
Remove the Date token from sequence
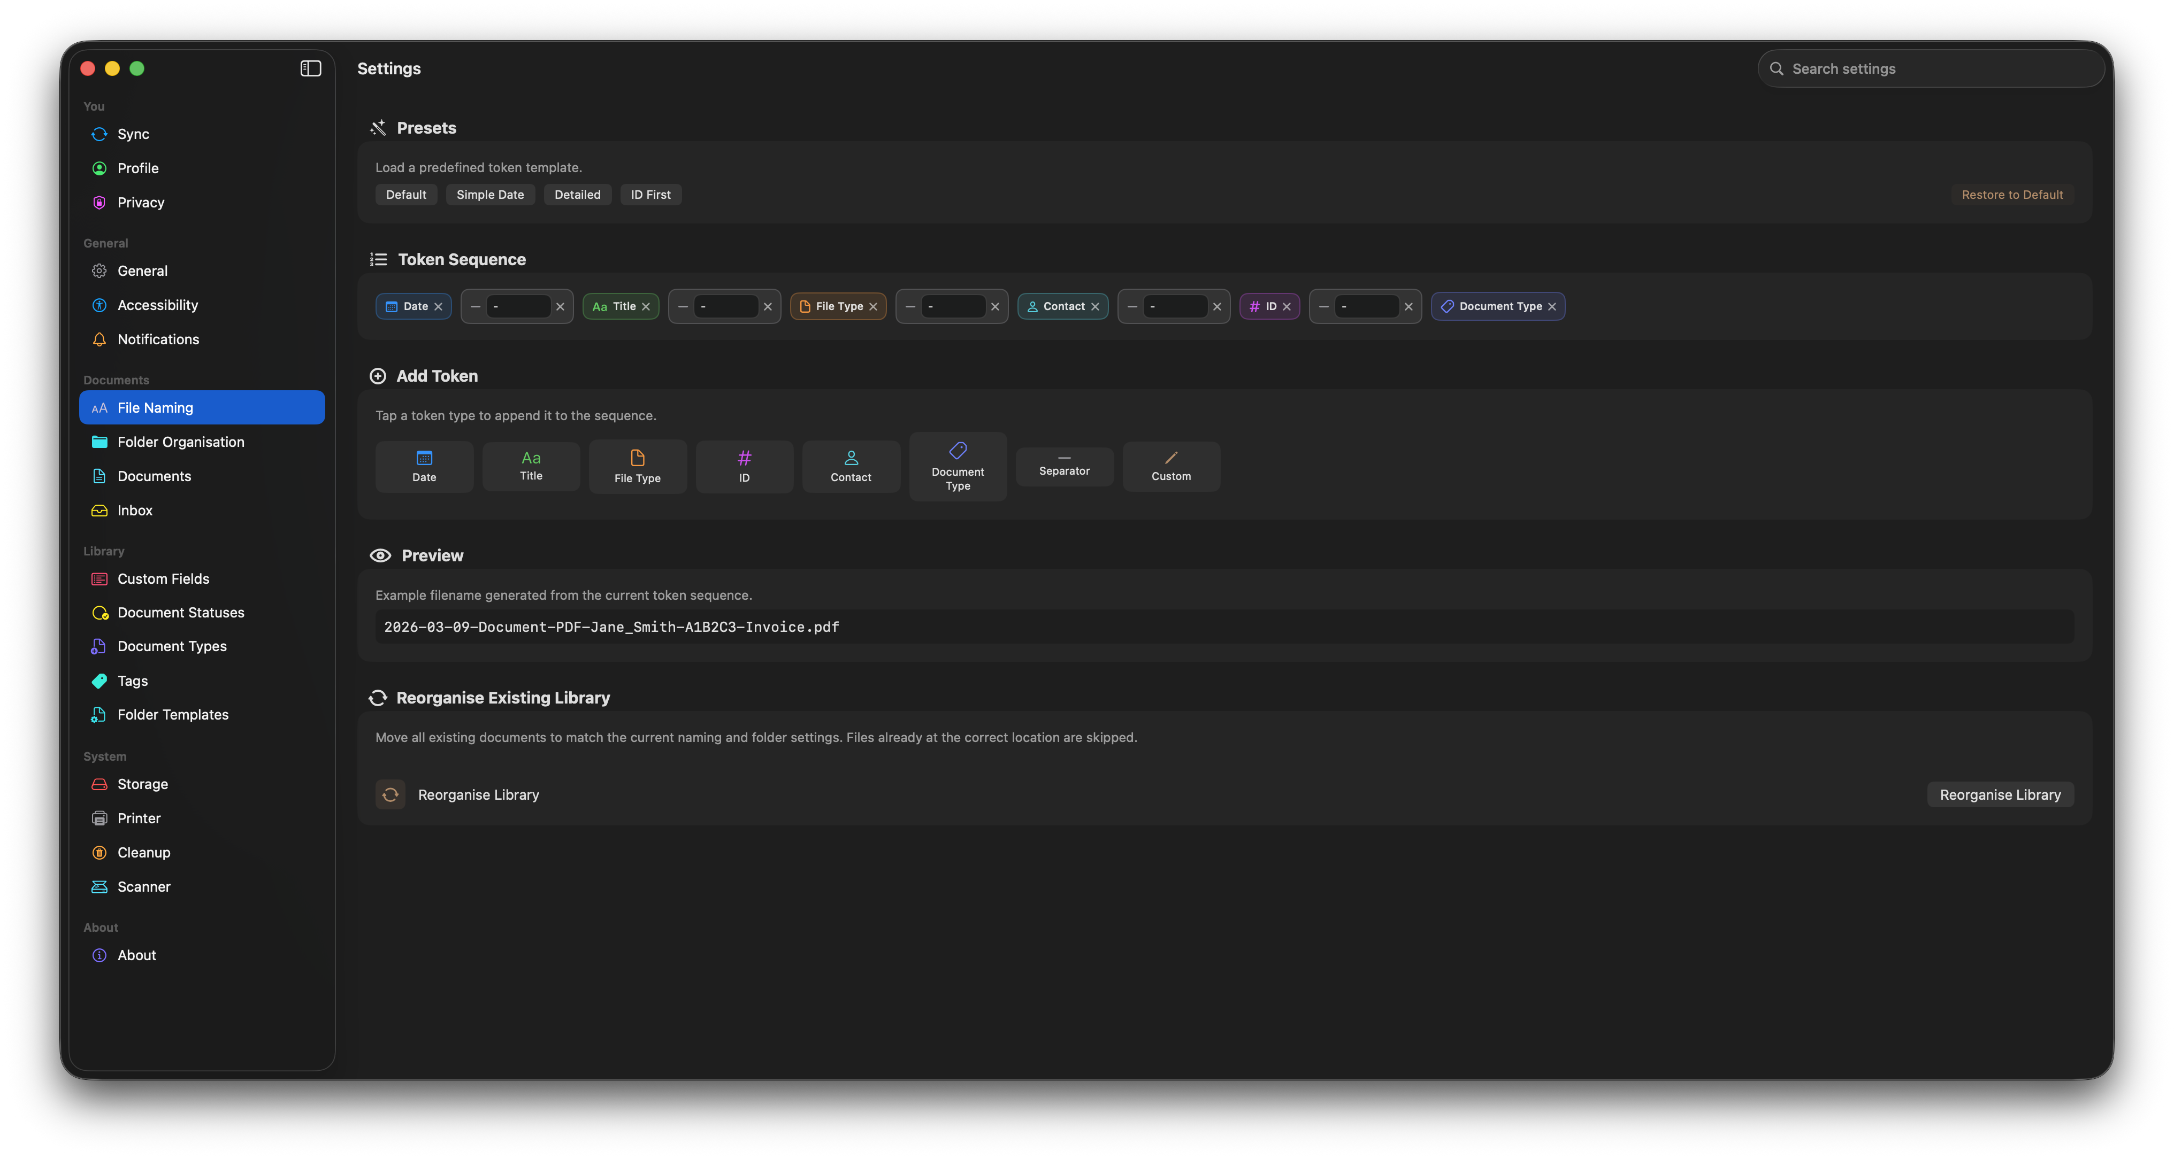(438, 306)
